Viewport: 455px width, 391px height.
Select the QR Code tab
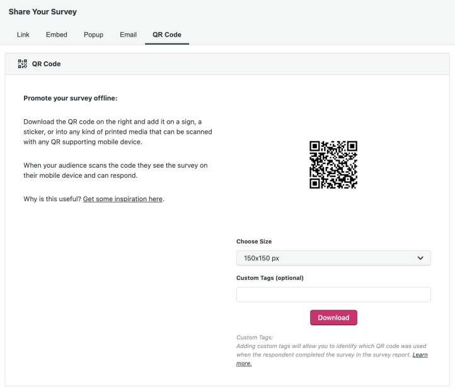166,35
